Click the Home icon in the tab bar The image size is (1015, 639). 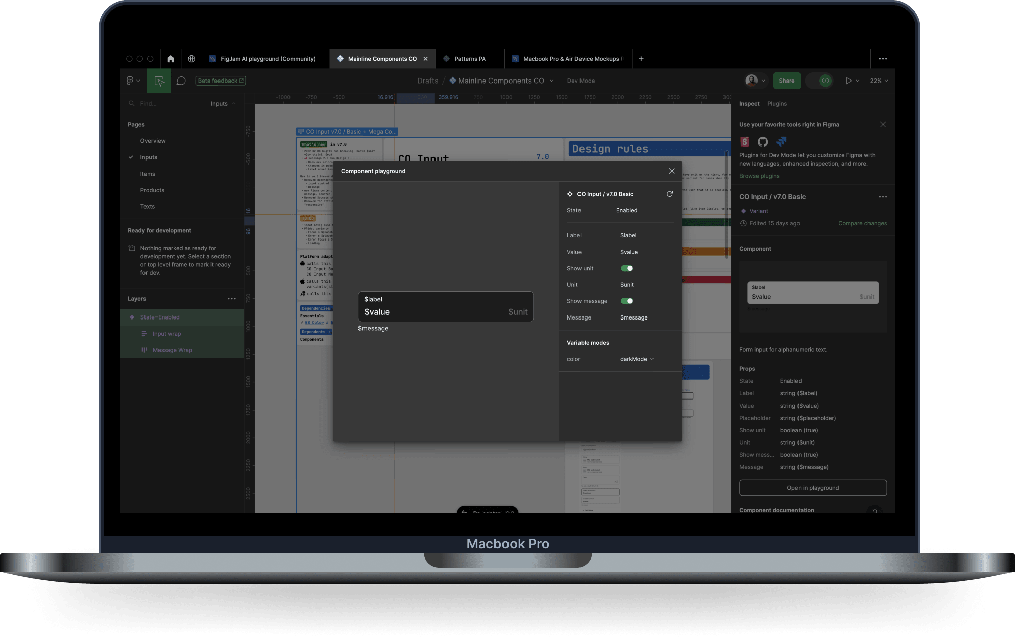(170, 59)
